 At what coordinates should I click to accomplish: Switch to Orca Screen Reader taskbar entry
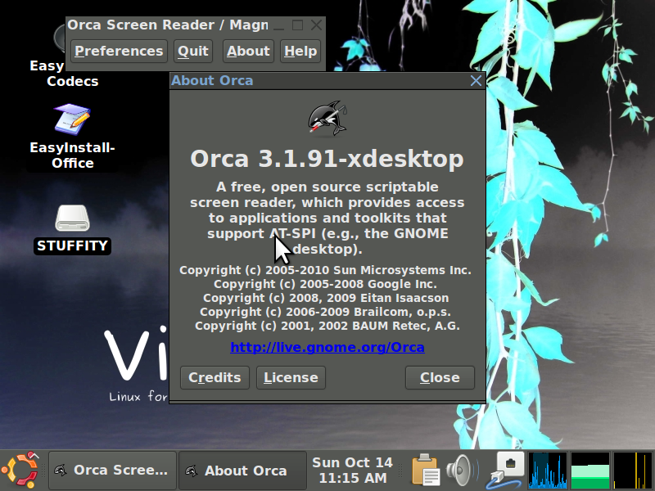(x=112, y=470)
